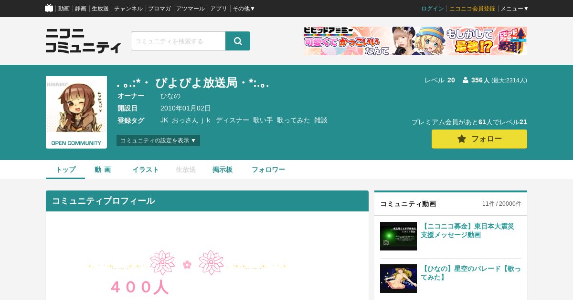Click the JK tag
Viewport: 573px width, 300px height.
point(164,120)
